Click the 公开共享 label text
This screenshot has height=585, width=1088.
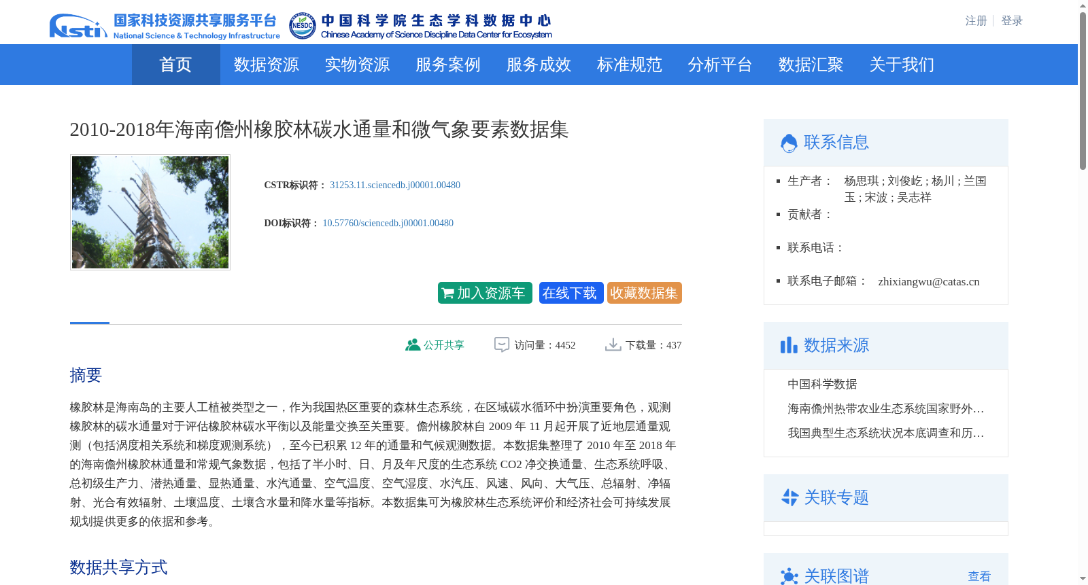tap(444, 345)
